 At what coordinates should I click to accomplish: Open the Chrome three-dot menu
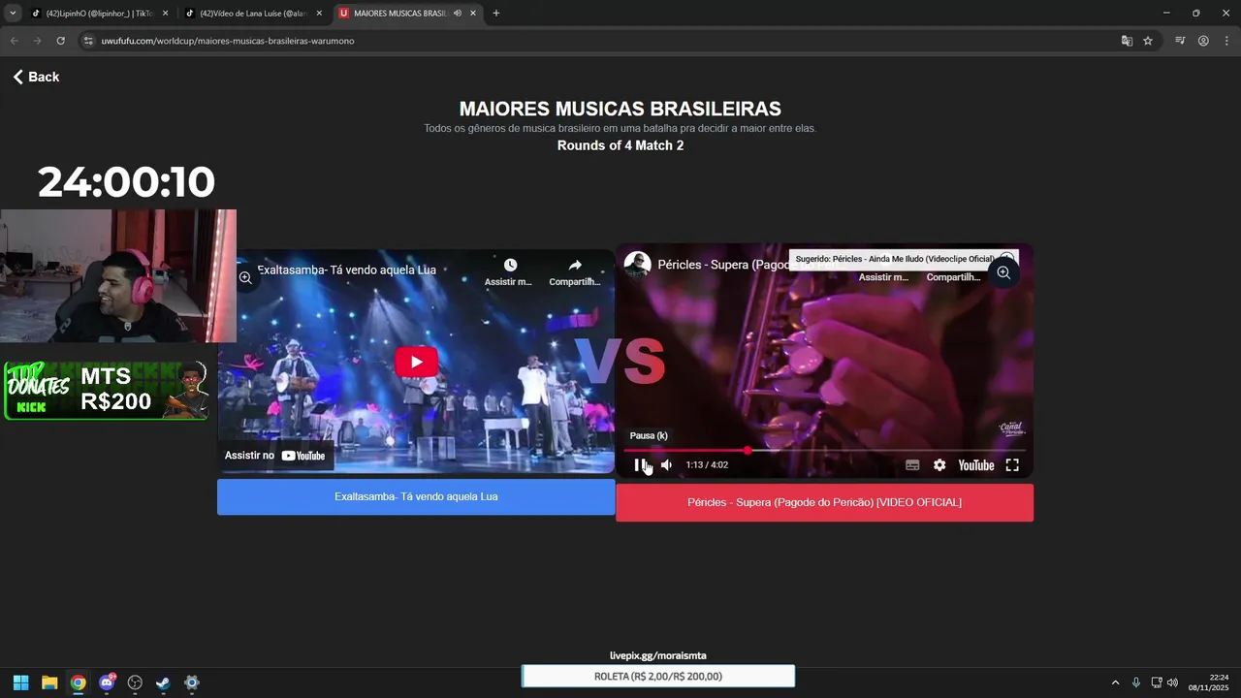[1226, 41]
